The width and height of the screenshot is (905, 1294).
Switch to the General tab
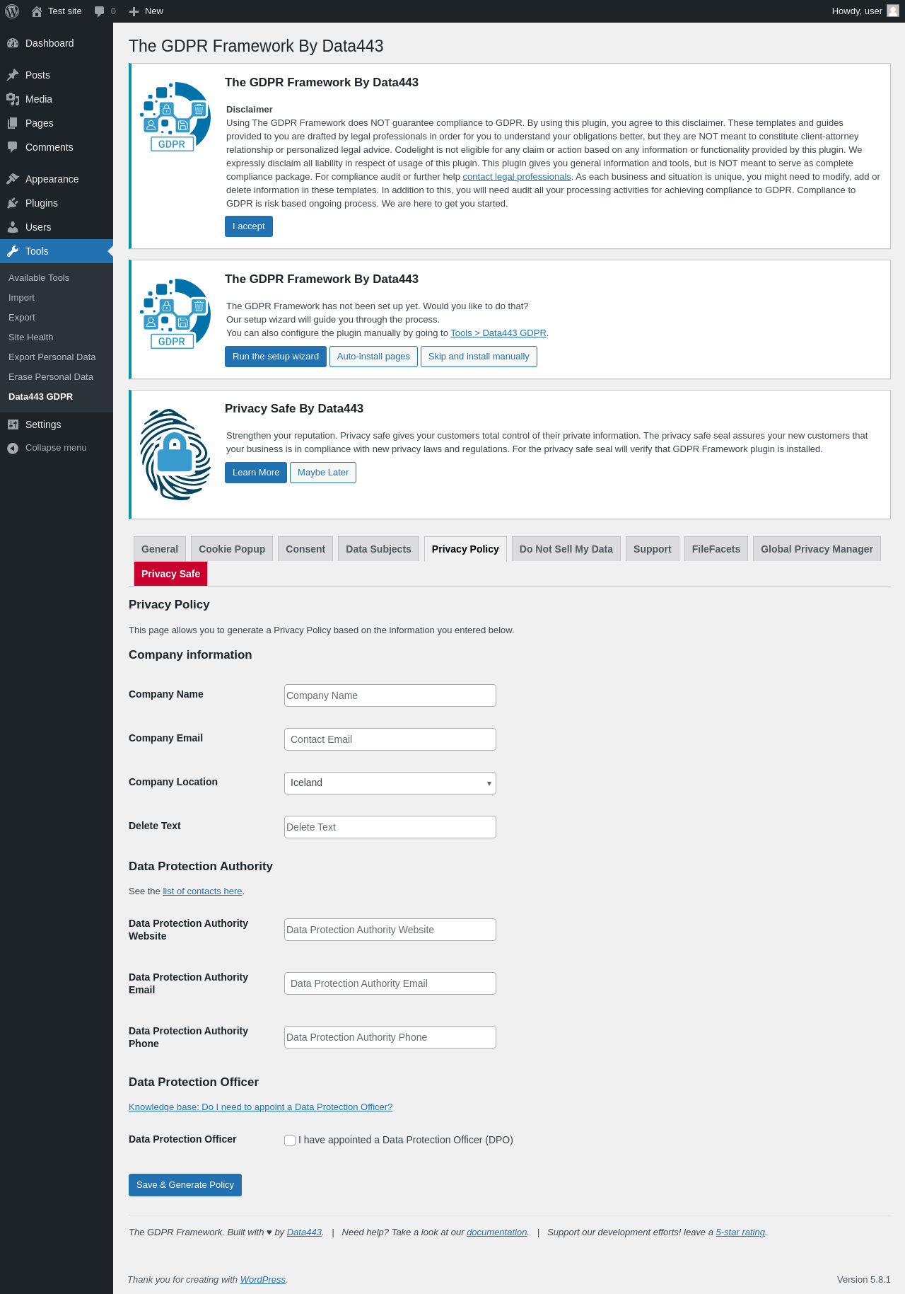[x=160, y=549]
